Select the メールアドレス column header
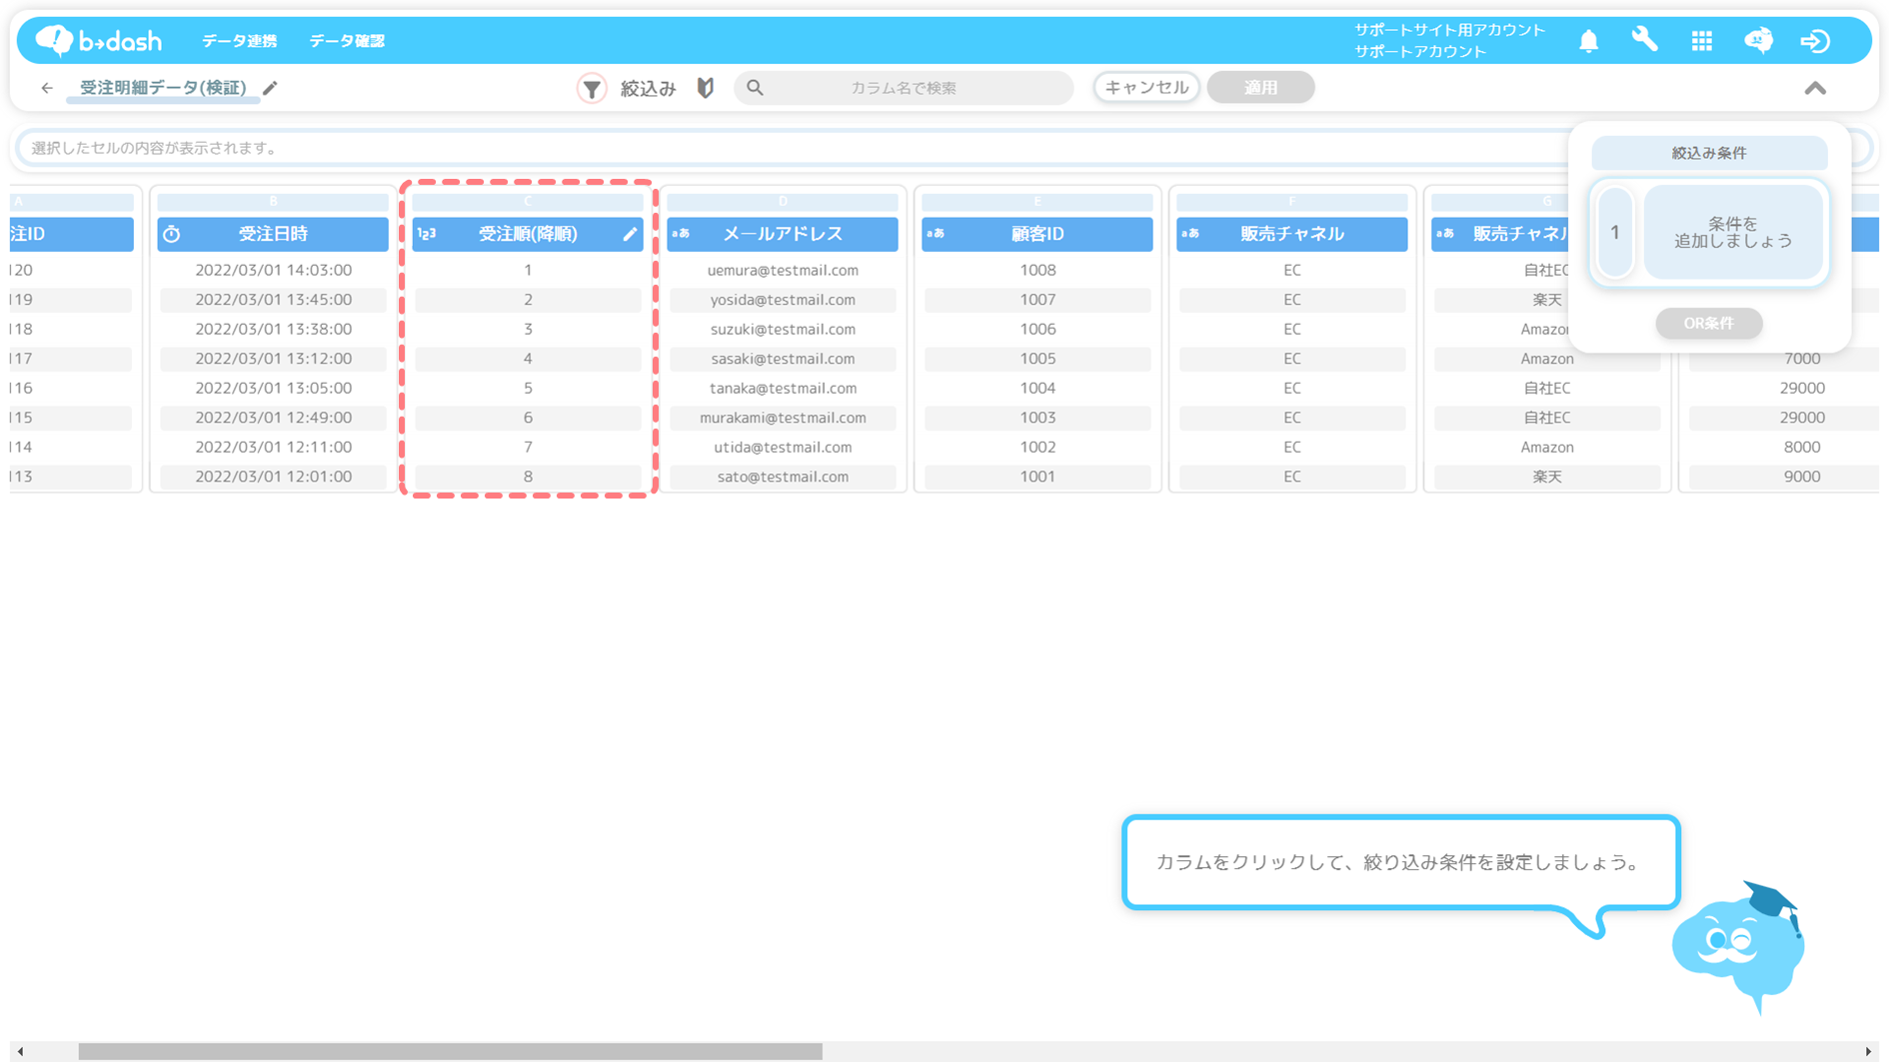Image resolution: width=1889 pixels, height=1062 pixels. [x=783, y=234]
